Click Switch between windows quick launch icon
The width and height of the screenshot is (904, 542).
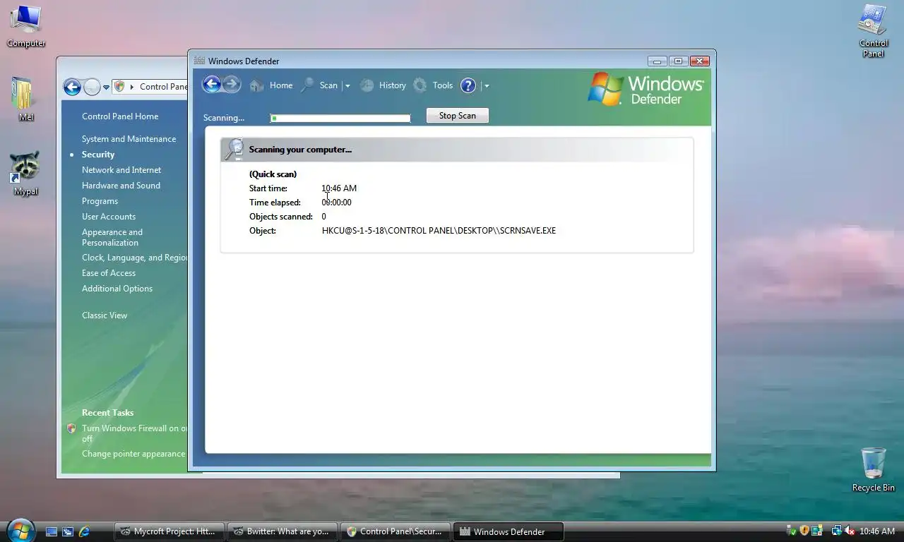(68, 531)
